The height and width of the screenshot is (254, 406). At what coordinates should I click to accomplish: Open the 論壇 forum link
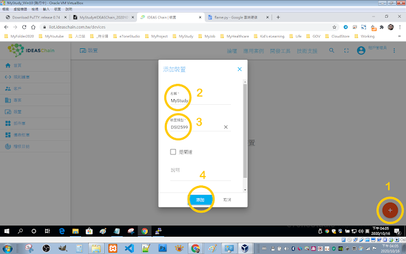[232, 51]
